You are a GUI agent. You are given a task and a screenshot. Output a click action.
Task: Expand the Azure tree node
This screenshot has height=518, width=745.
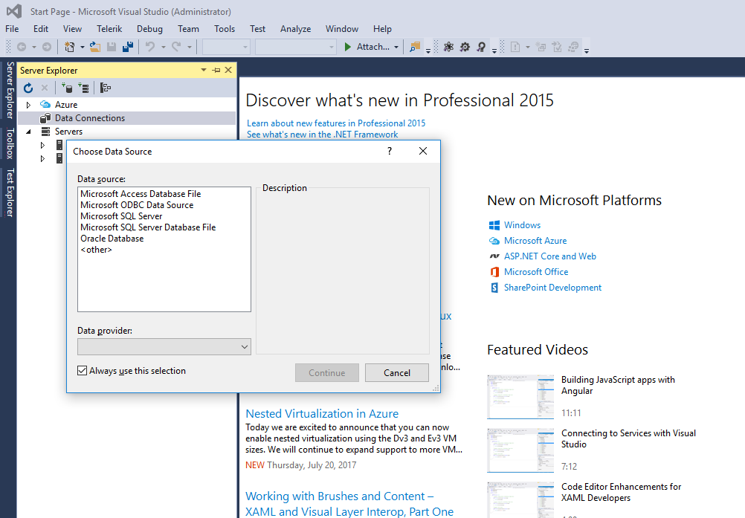coord(29,105)
